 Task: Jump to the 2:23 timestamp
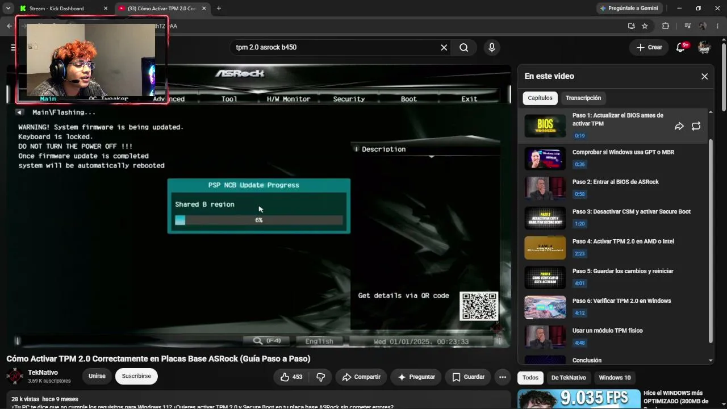point(579,254)
